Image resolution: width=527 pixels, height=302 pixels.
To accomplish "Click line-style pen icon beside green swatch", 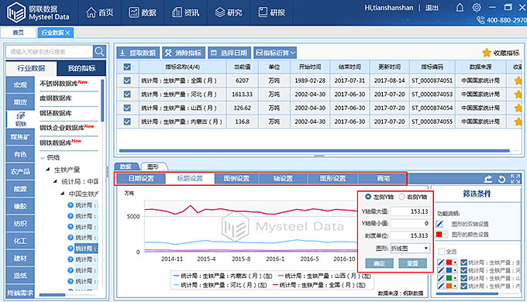I will coord(441,278).
